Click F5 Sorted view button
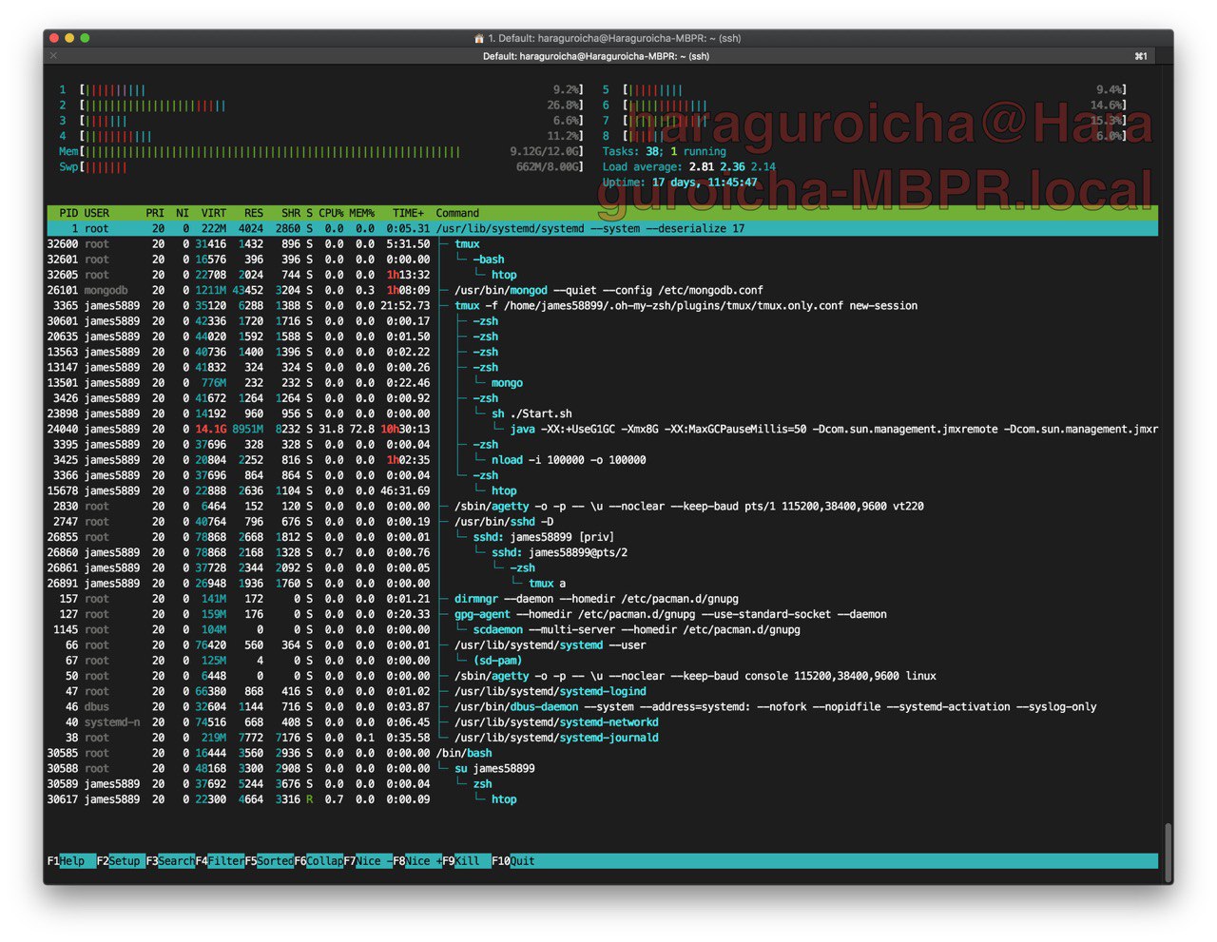This screenshot has height=942, width=1217. click(269, 861)
